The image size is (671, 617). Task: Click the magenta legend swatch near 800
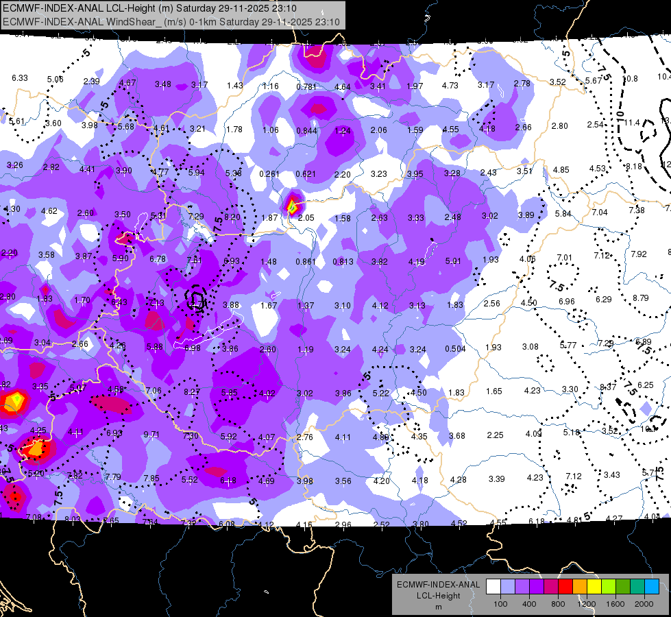click(x=551, y=587)
